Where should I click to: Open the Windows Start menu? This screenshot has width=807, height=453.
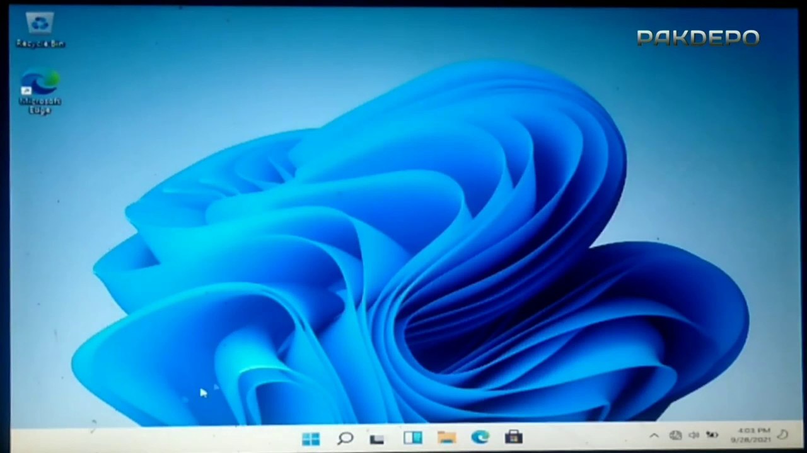click(x=310, y=438)
